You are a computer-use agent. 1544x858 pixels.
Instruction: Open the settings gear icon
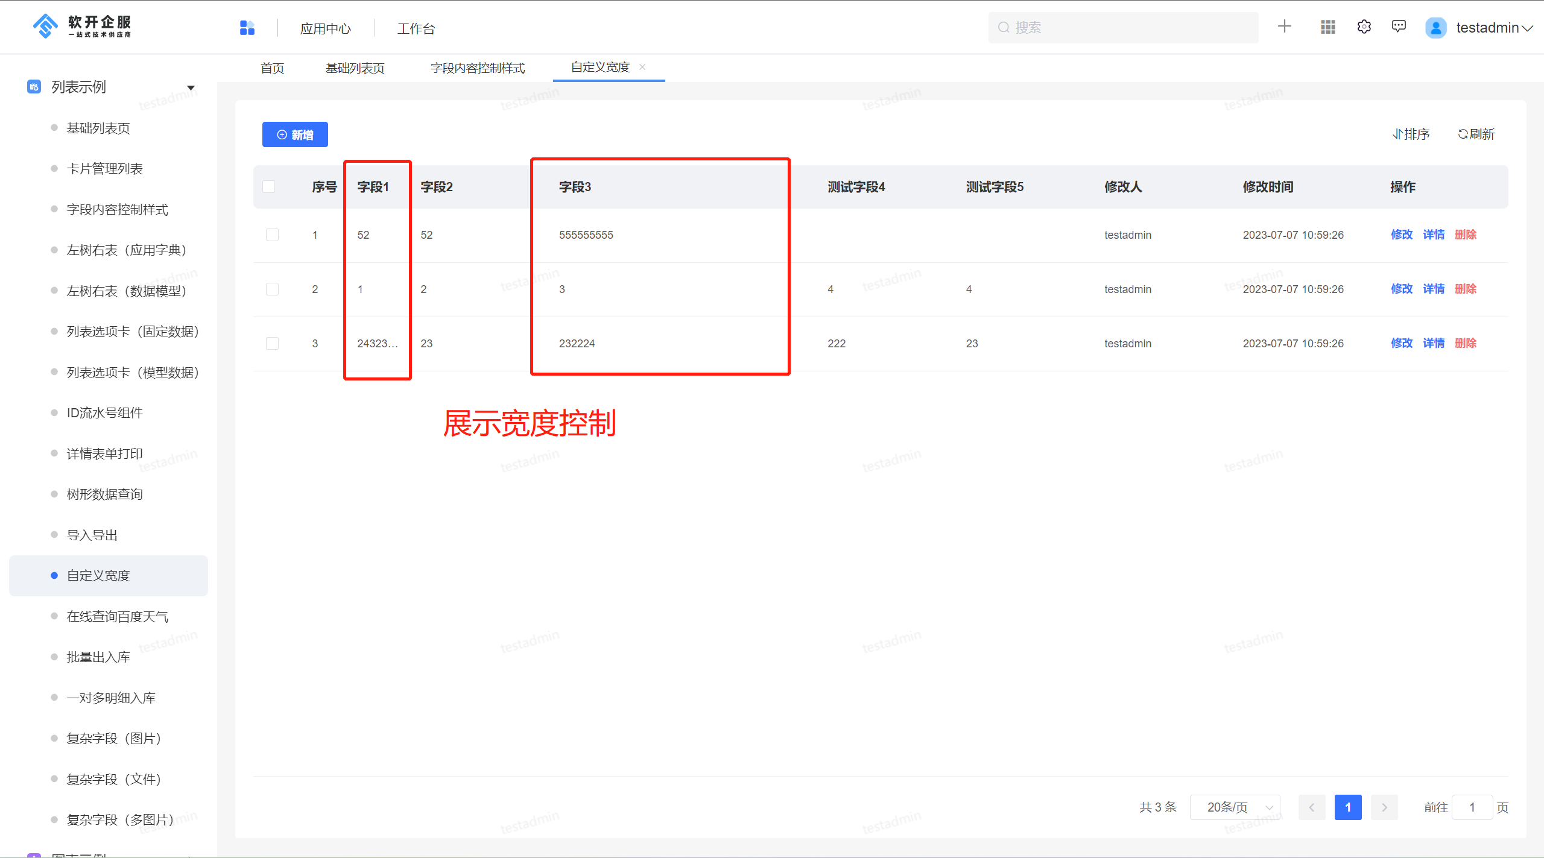coord(1364,27)
